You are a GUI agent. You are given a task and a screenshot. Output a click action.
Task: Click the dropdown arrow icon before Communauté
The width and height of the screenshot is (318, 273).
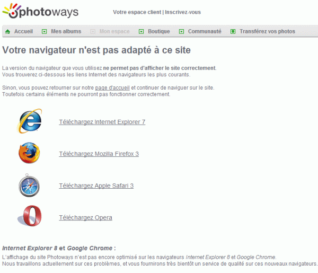181,31
